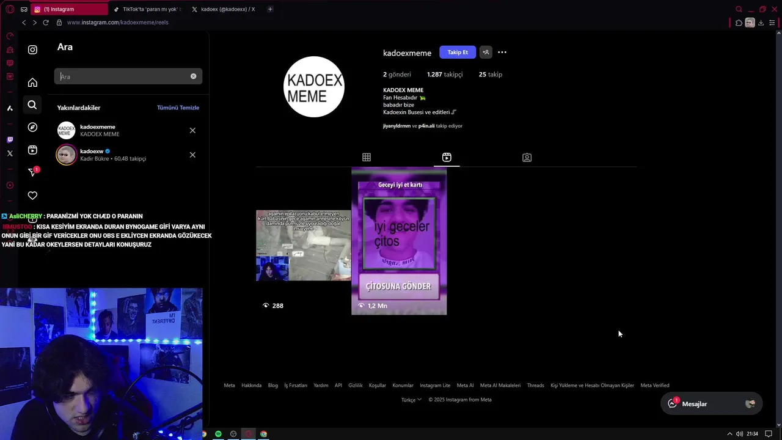This screenshot has width=782, height=440.
Task: Click the Instagram search magnifier
Action: [x=32, y=105]
